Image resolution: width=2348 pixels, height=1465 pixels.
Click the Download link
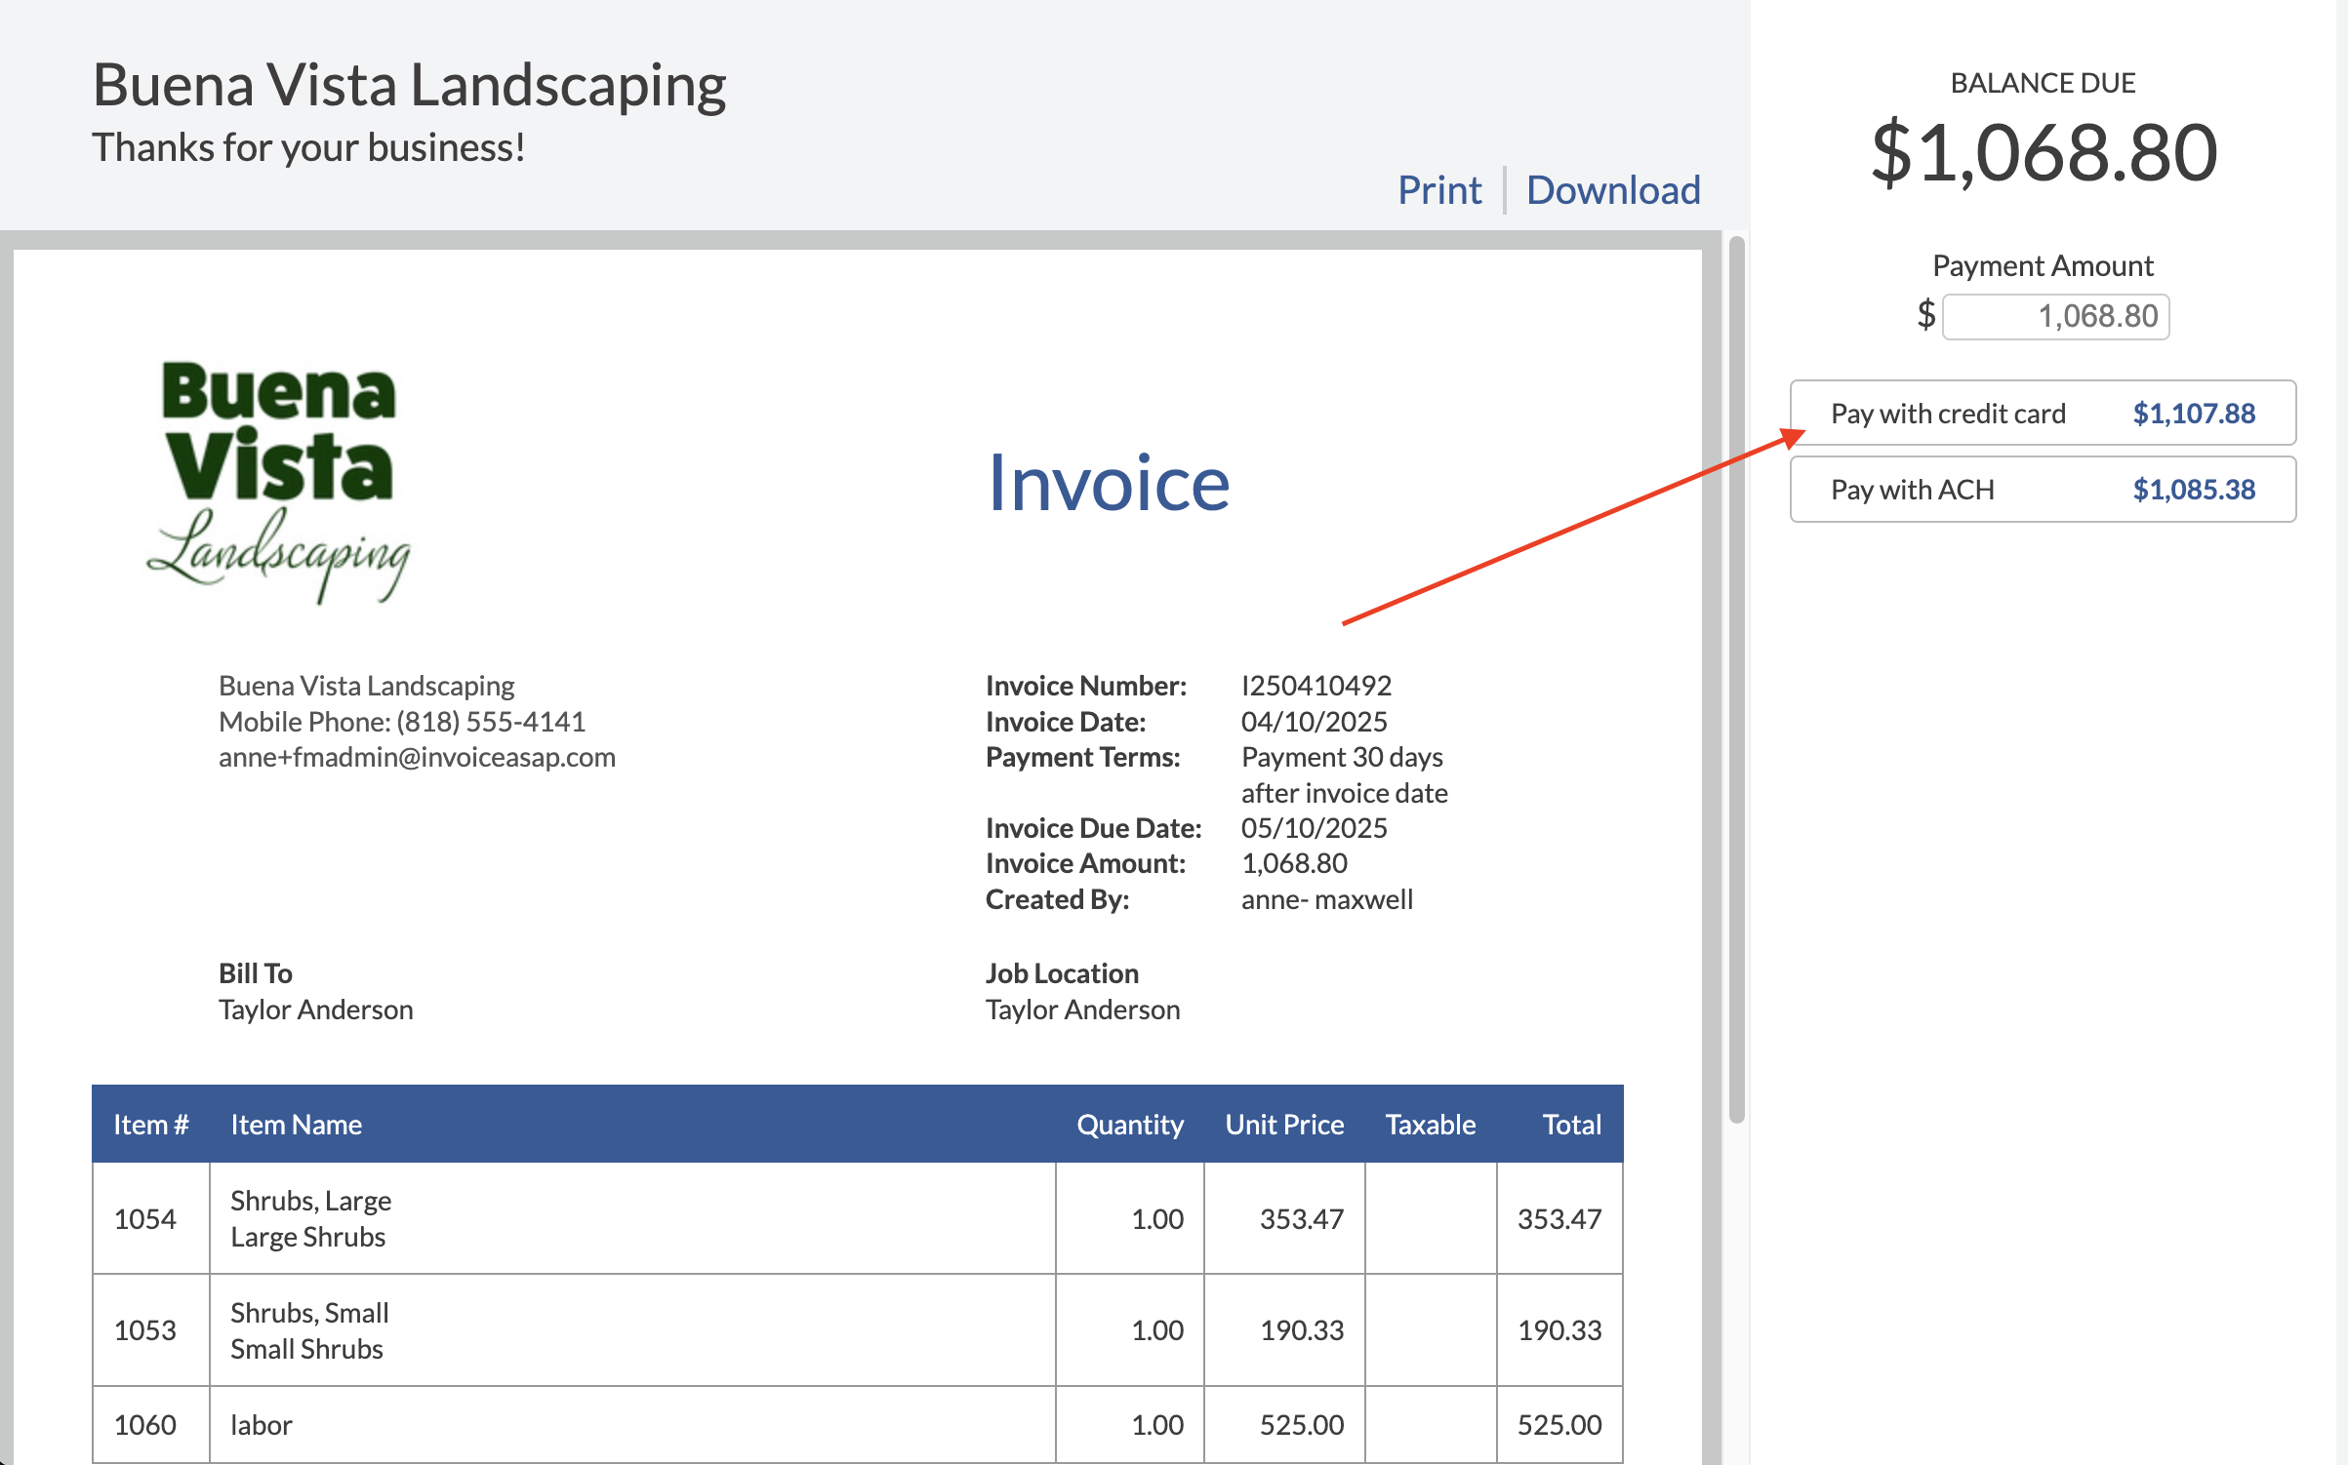[1613, 189]
